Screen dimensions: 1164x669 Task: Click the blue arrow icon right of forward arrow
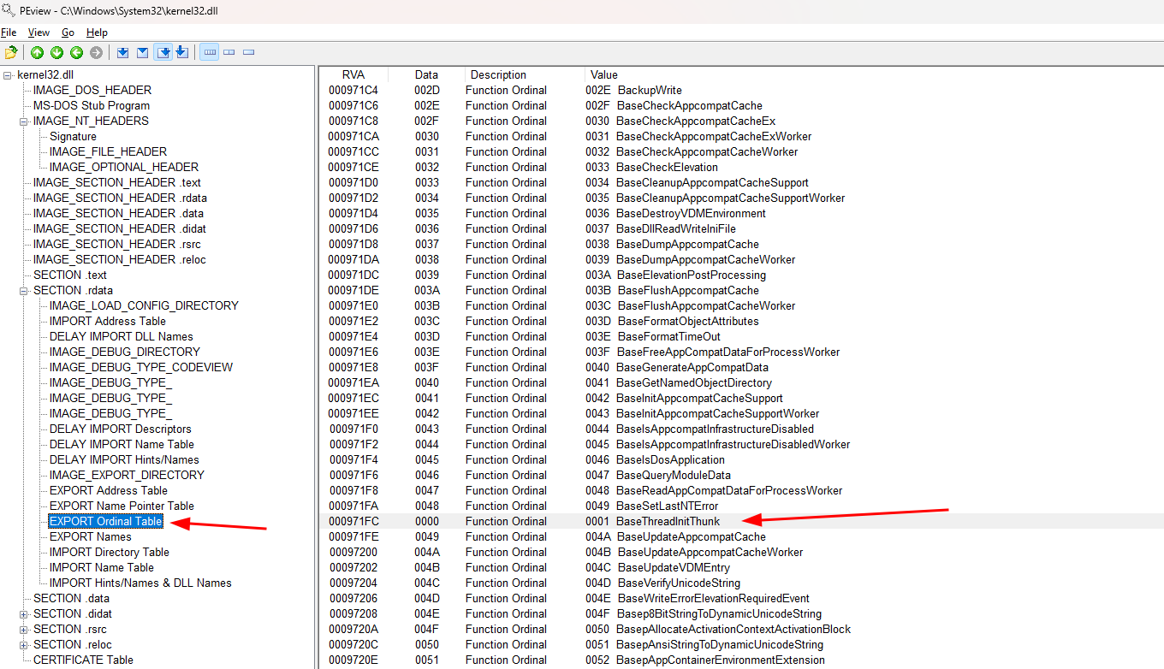122,53
